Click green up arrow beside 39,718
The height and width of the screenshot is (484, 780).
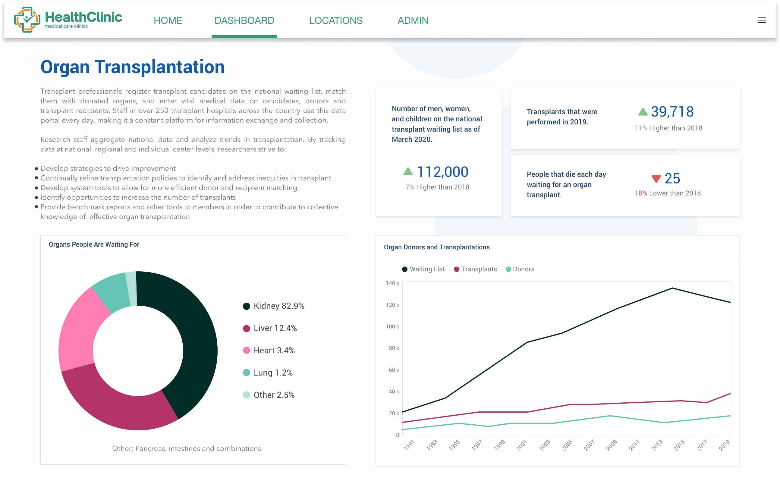(x=643, y=112)
